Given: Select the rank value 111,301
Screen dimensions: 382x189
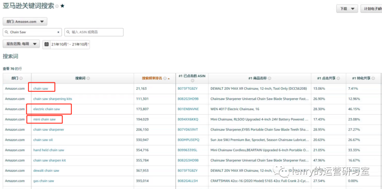Looking at the screenshot, I should click(142, 99).
